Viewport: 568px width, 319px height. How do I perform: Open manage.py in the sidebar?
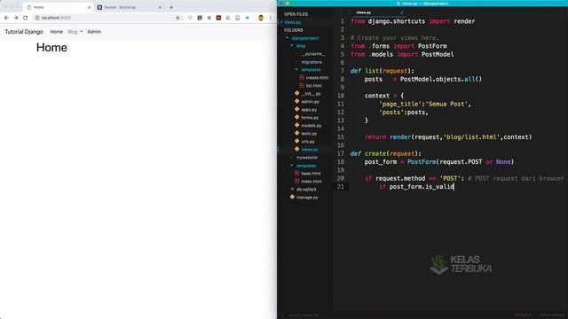tap(307, 197)
